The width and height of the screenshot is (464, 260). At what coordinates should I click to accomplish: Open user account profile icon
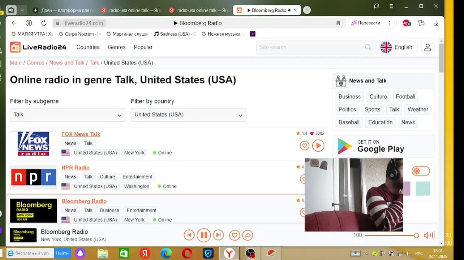click(428, 47)
